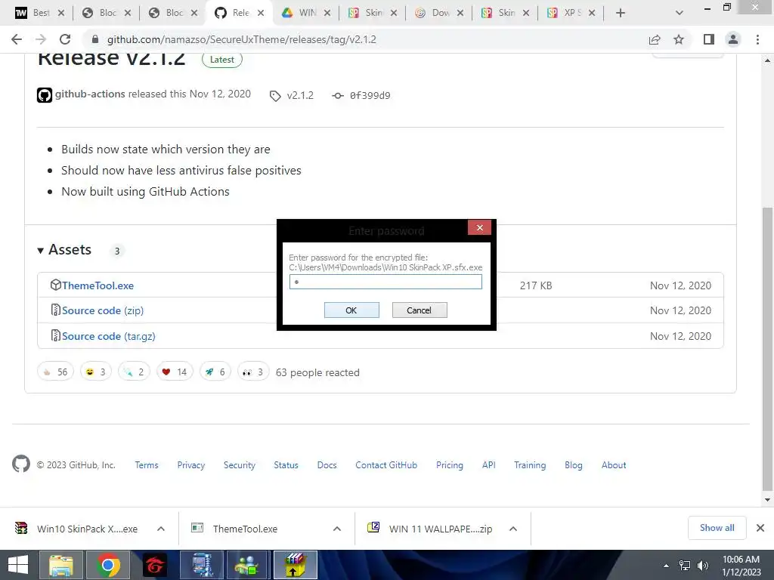Open the API footer link
This screenshot has width=774, height=580.
(489, 465)
